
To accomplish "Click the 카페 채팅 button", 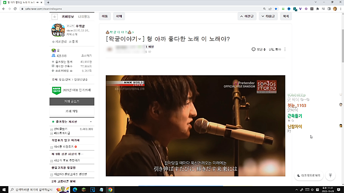I will tap(72, 111).
